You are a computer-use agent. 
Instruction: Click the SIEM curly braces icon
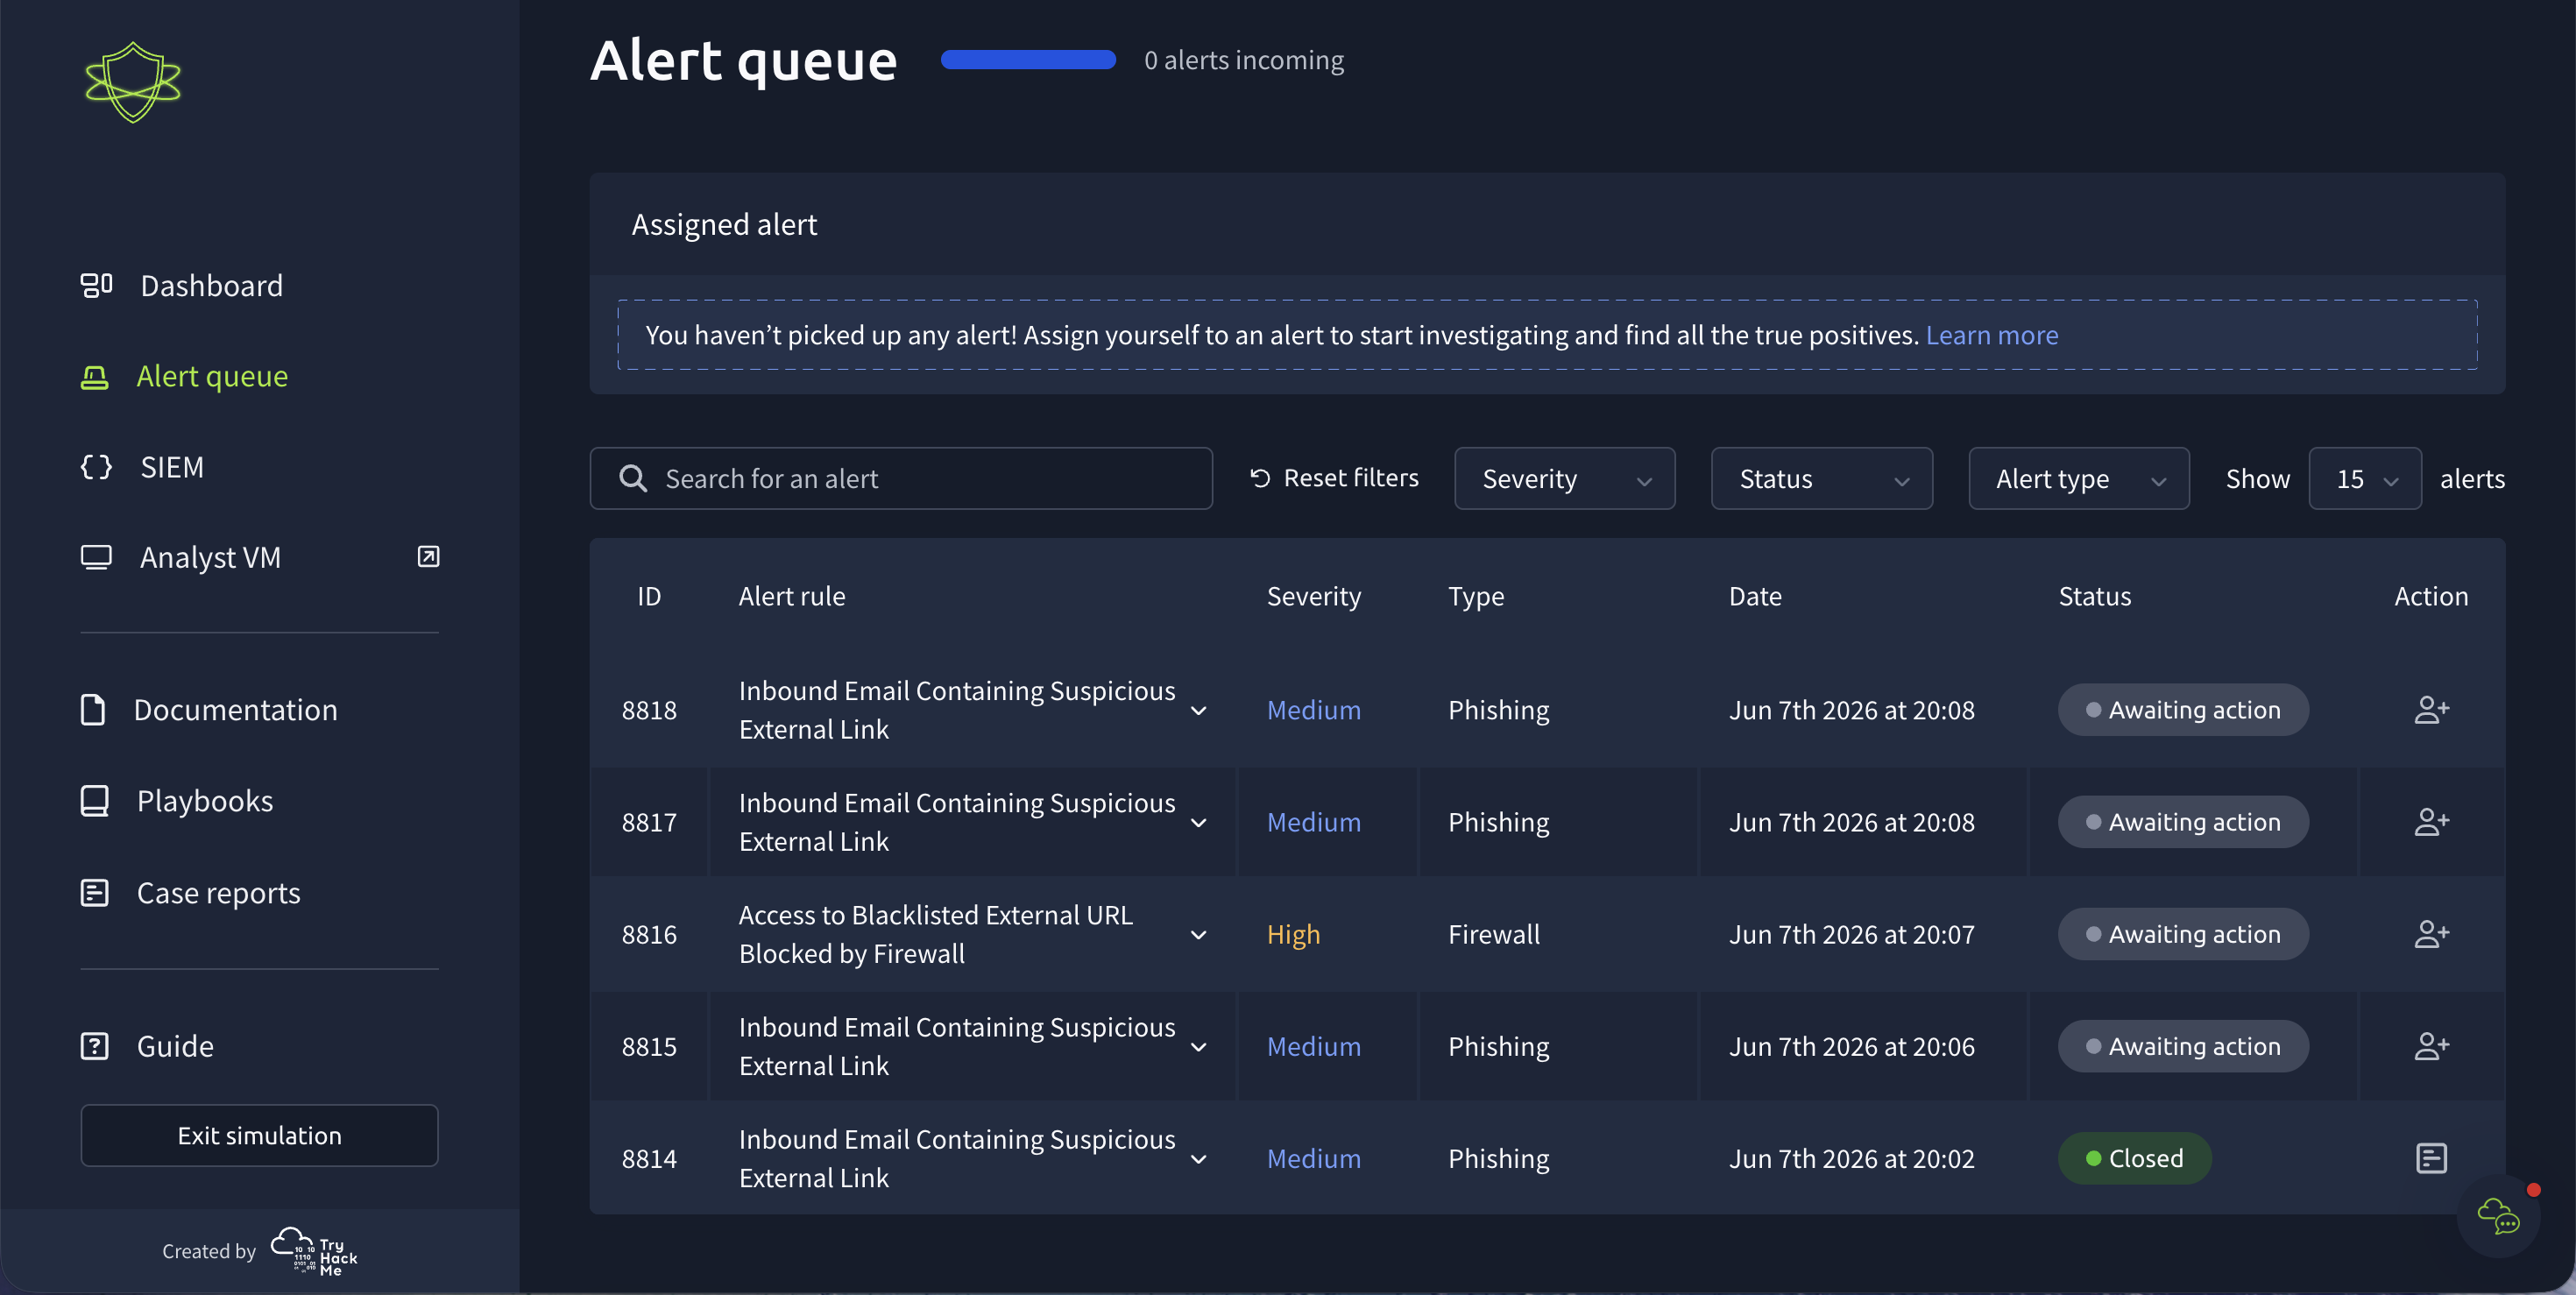(96, 467)
